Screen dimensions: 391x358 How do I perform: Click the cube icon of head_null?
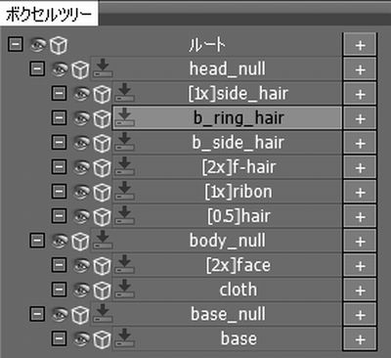pos(80,69)
